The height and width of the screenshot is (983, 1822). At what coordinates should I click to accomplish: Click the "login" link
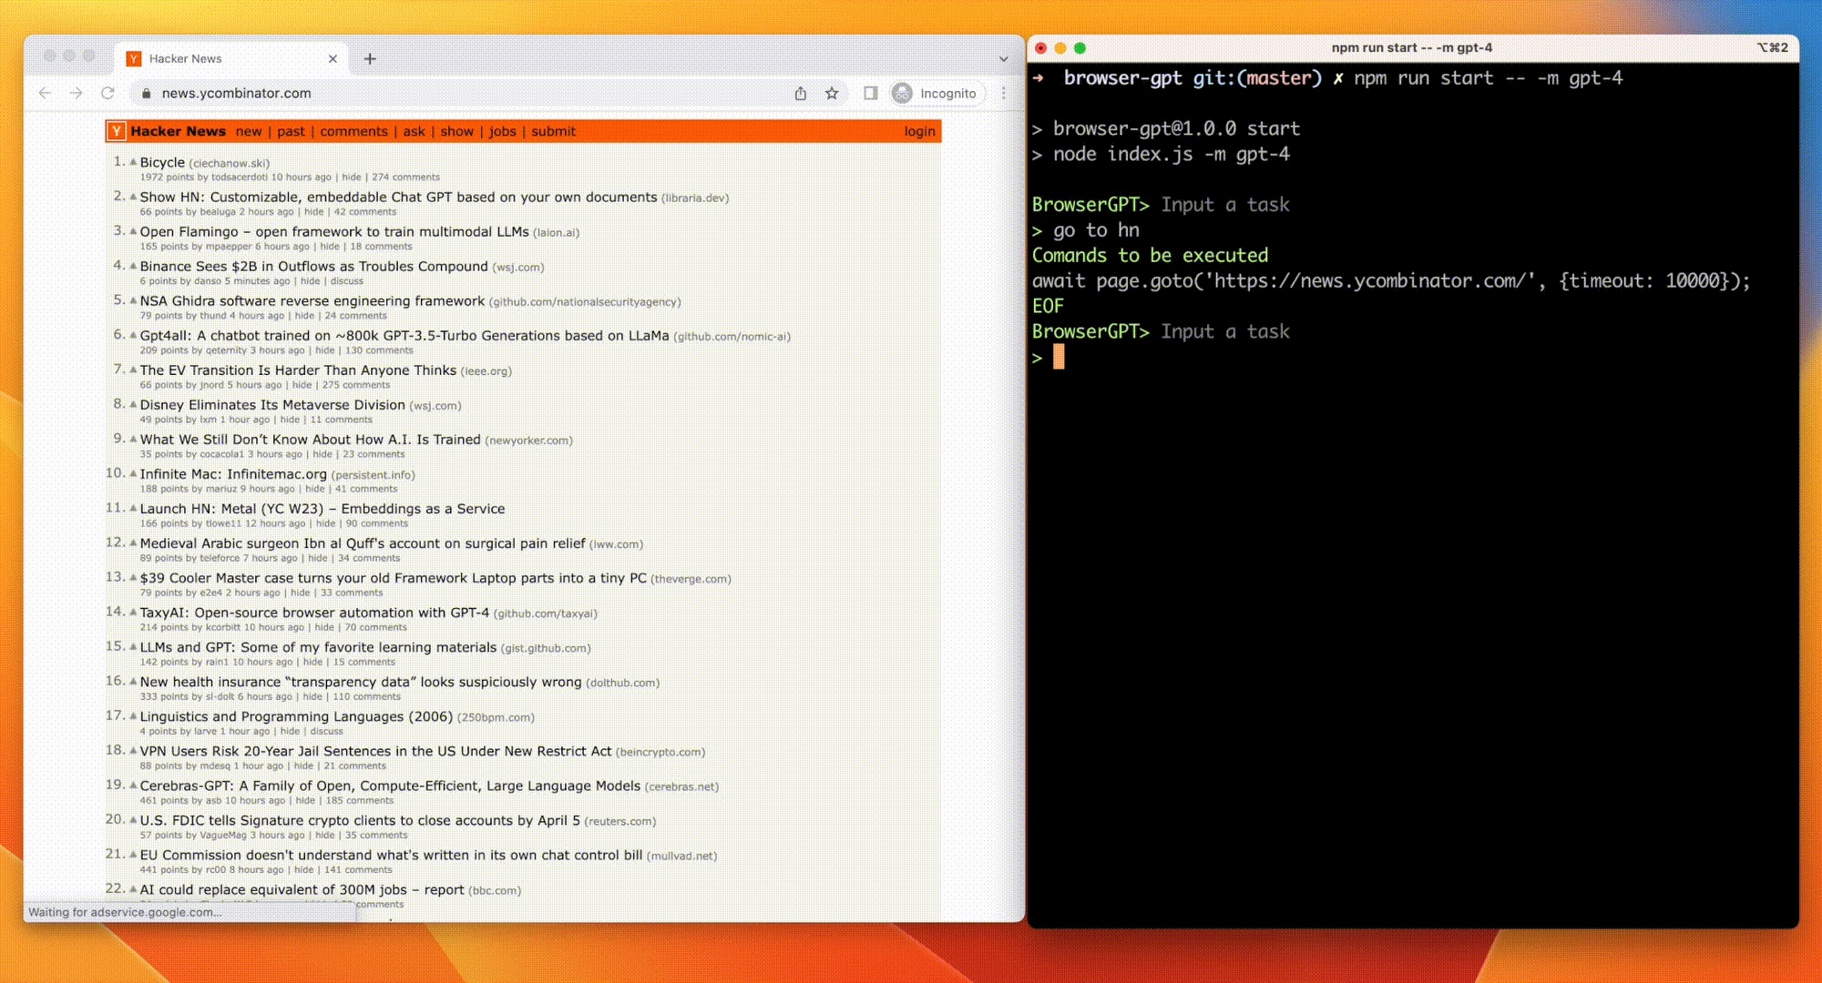coord(919,131)
